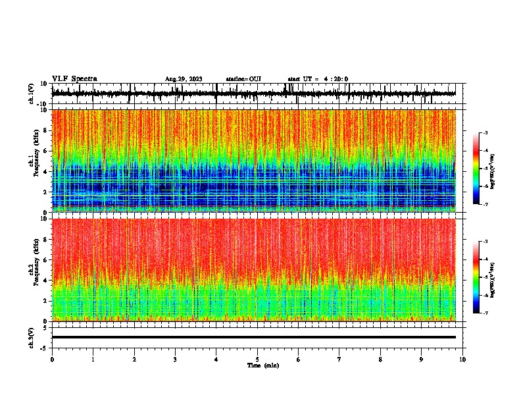The image size is (521, 403).
Task: Click the "9" tick on the time axis
Action: point(421,360)
